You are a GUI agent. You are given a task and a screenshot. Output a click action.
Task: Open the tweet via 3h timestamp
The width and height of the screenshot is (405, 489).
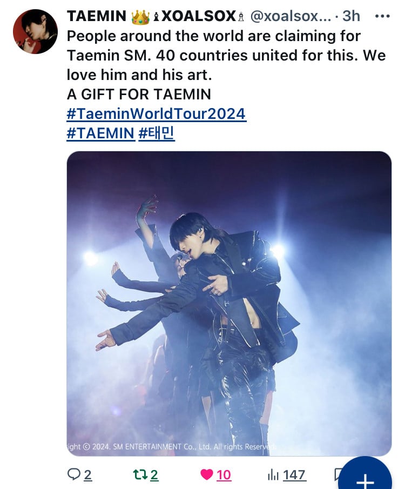(x=351, y=16)
